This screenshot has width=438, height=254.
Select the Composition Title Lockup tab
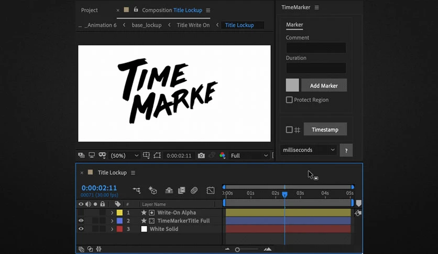172,10
